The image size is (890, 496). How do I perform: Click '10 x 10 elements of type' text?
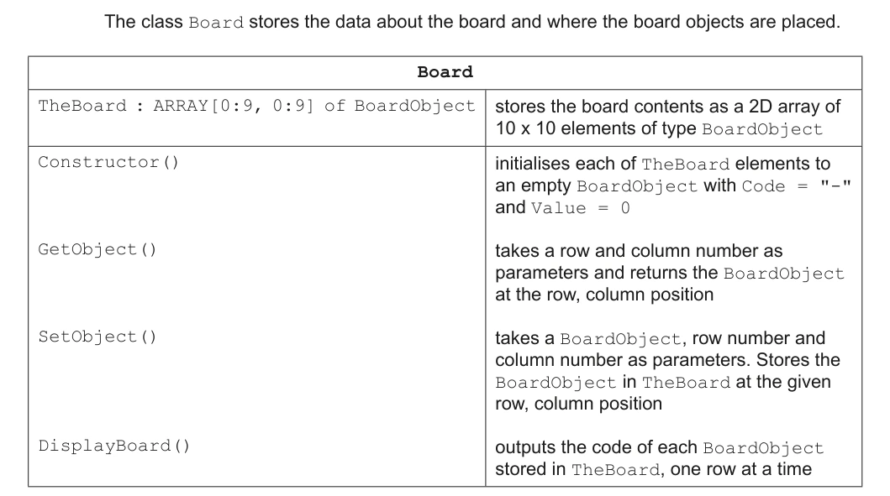point(595,128)
